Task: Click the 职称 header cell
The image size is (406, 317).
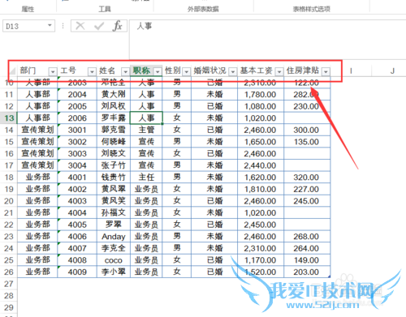Action: click(x=146, y=71)
